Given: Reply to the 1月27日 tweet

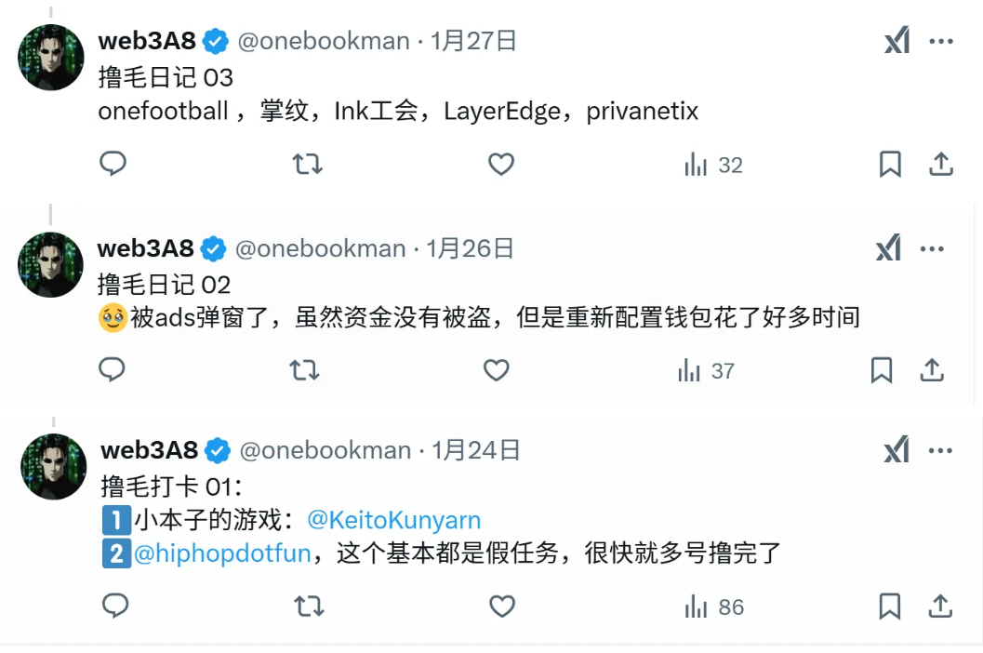Looking at the screenshot, I should tap(113, 165).
